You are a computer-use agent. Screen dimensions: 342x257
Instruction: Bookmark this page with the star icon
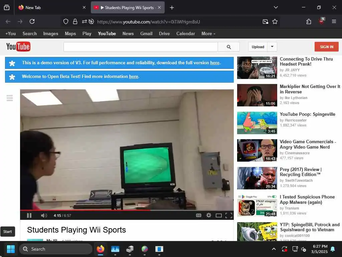(275, 21)
